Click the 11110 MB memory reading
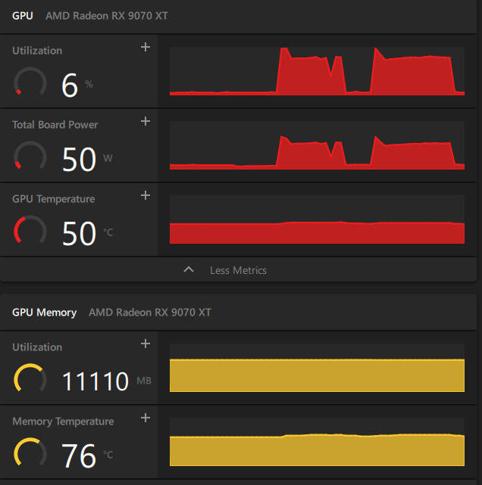Viewport: 482px width, 485px height. click(x=95, y=381)
